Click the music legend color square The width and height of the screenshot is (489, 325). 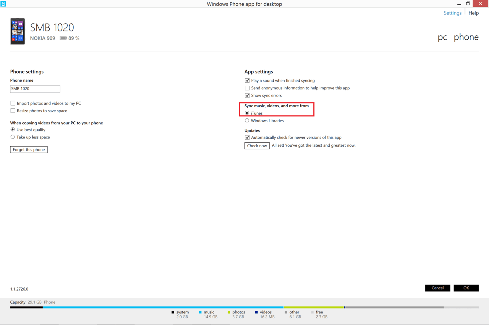click(x=200, y=312)
